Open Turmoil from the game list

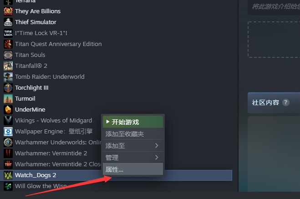click(x=25, y=98)
